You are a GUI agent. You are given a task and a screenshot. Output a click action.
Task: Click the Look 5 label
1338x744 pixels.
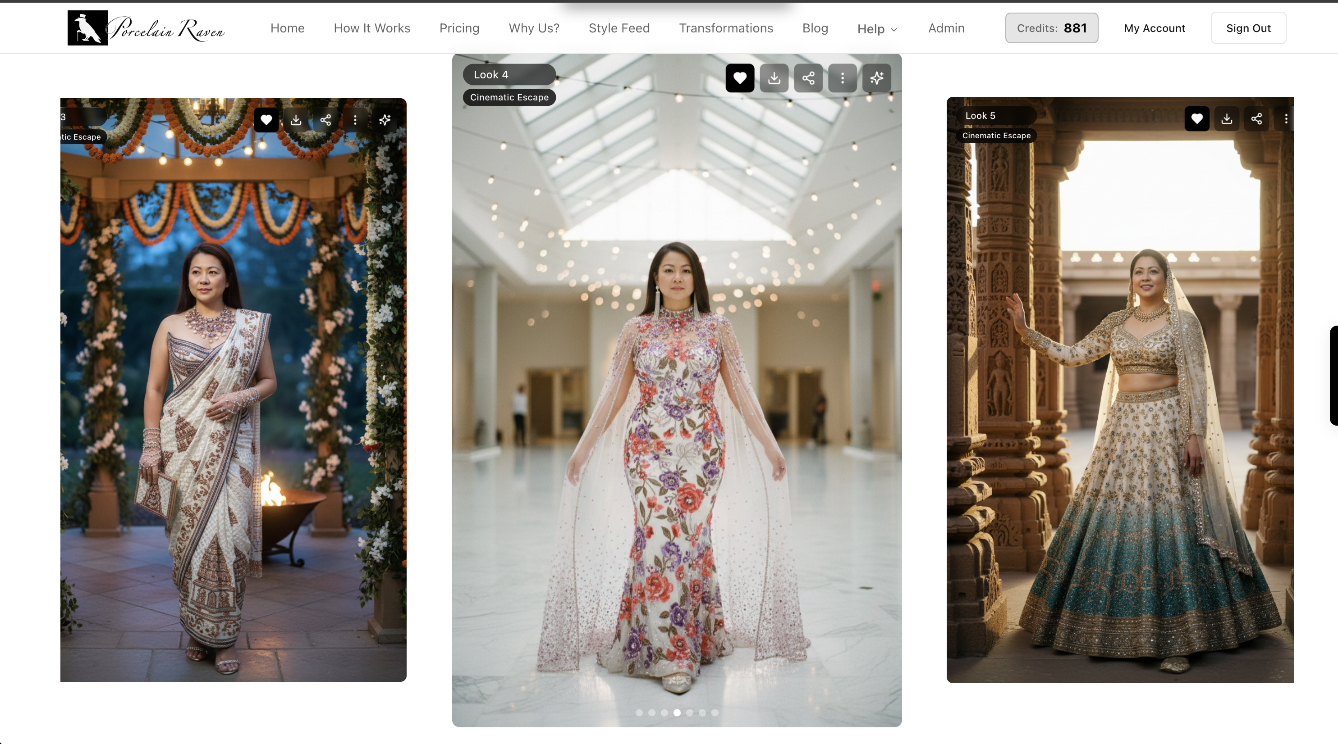click(996, 116)
